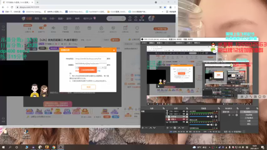Open desktop audio mixer settings gear
The width and height of the screenshot is (267, 150).
[x=216, y=117]
